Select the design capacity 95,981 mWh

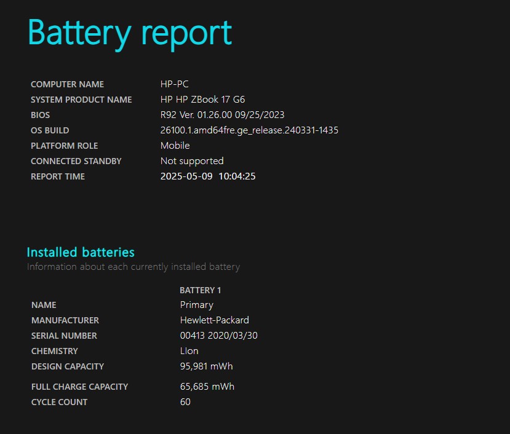tap(207, 366)
